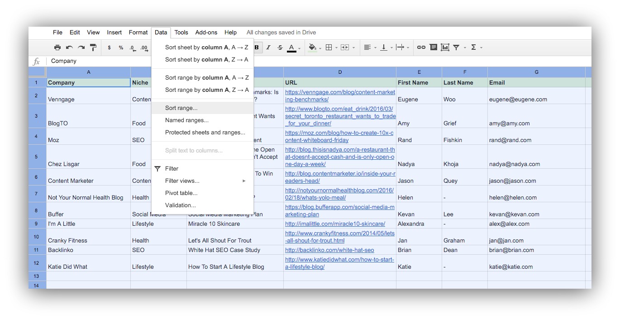Expand the borders dropdown arrow

coord(336,48)
